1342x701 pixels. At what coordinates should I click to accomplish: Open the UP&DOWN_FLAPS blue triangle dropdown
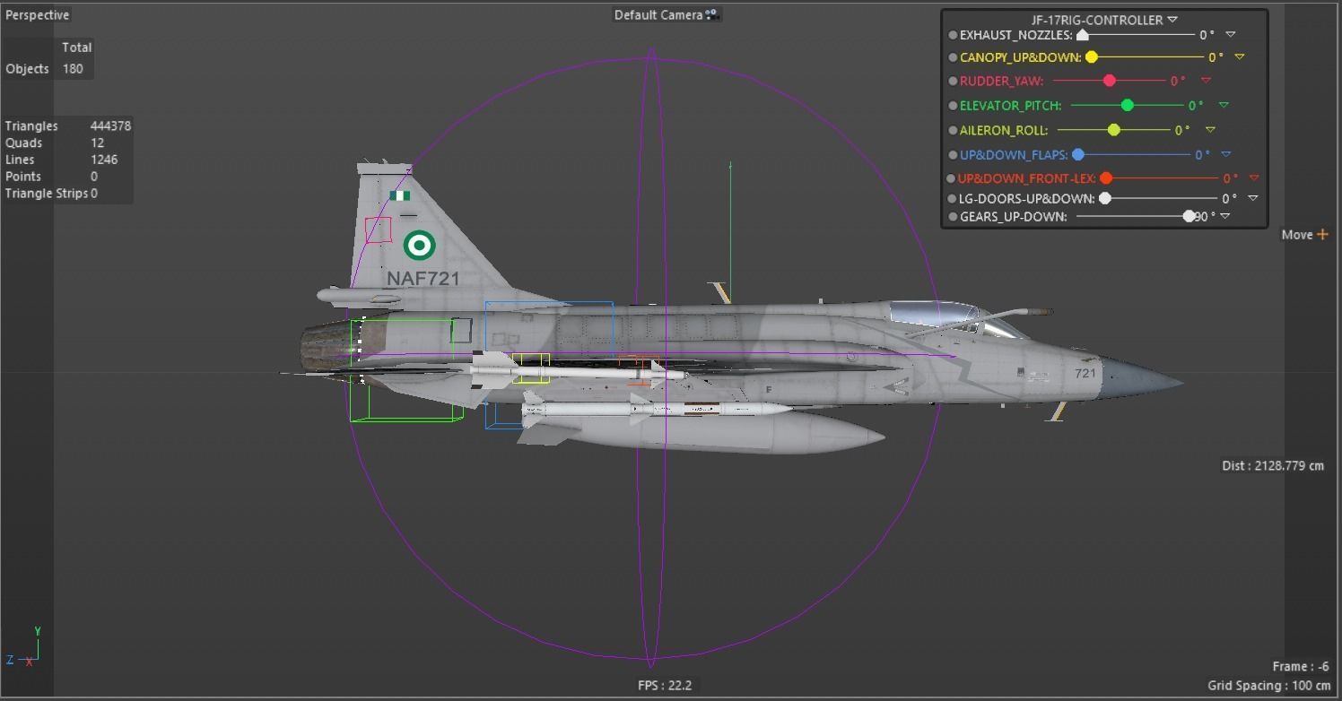[1226, 155]
